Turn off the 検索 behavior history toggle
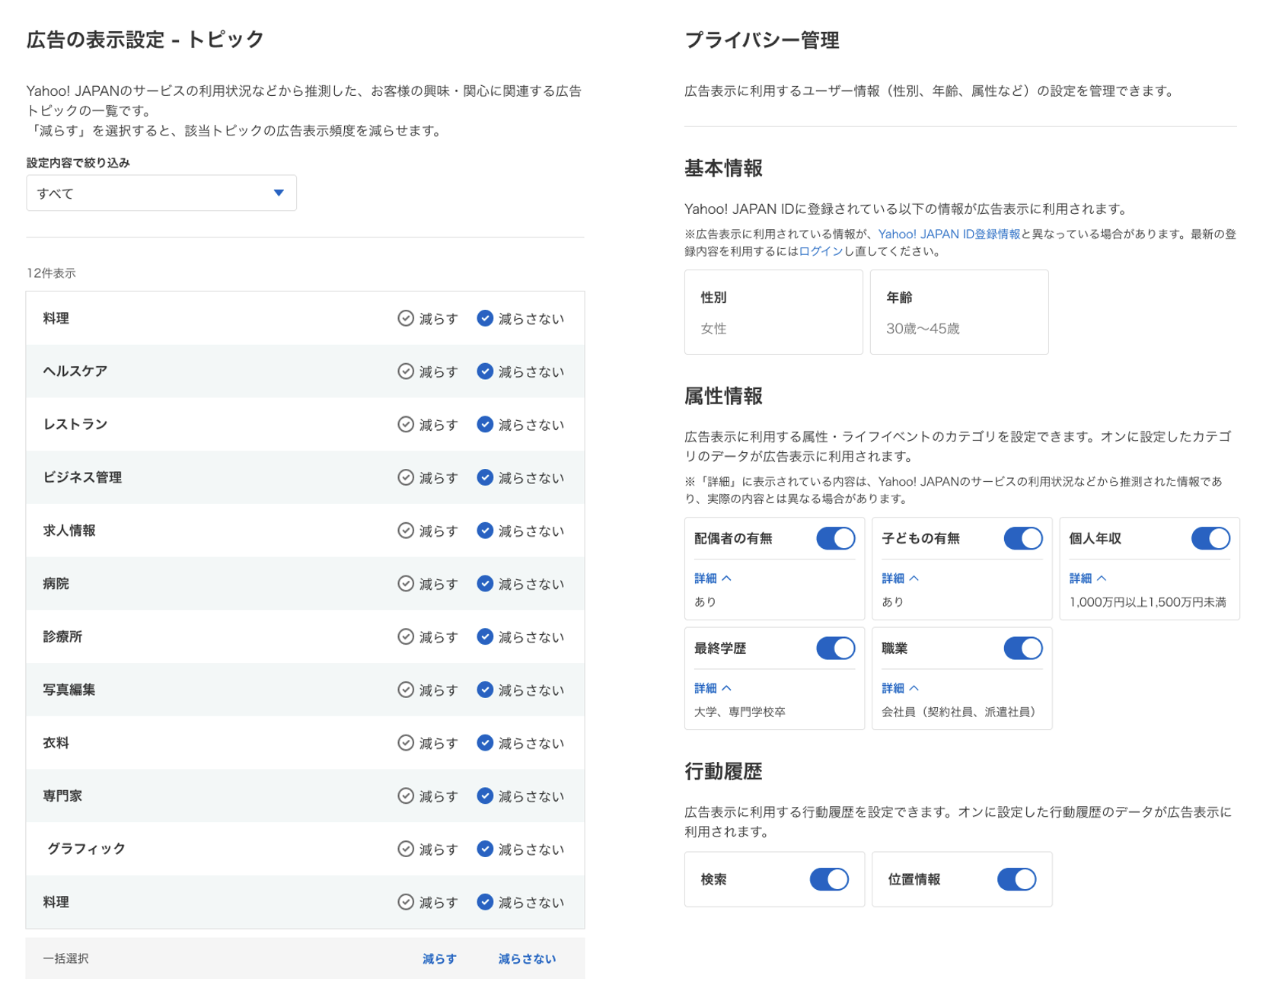1266x1001 pixels. click(828, 878)
